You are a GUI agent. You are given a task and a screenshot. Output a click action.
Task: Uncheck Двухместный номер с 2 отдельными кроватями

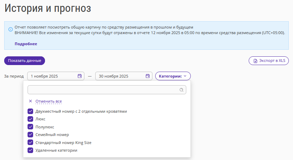click(30, 111)
